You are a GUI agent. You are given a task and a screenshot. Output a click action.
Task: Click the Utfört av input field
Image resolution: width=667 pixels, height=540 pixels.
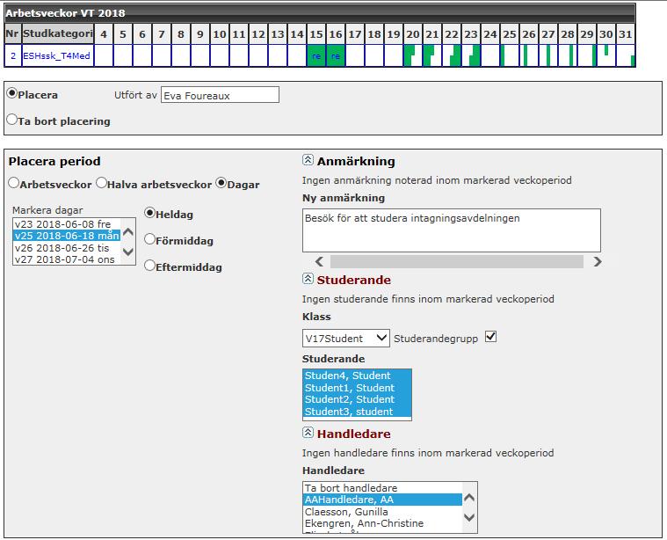220,95
